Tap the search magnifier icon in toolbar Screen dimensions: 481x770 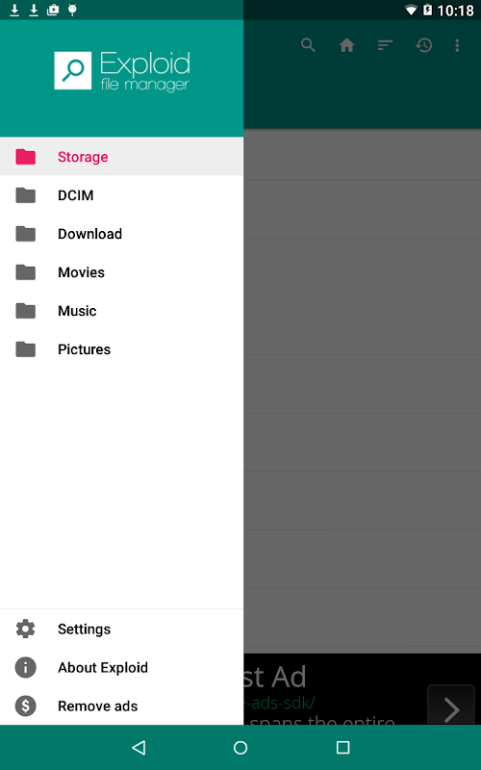(308, 45)
